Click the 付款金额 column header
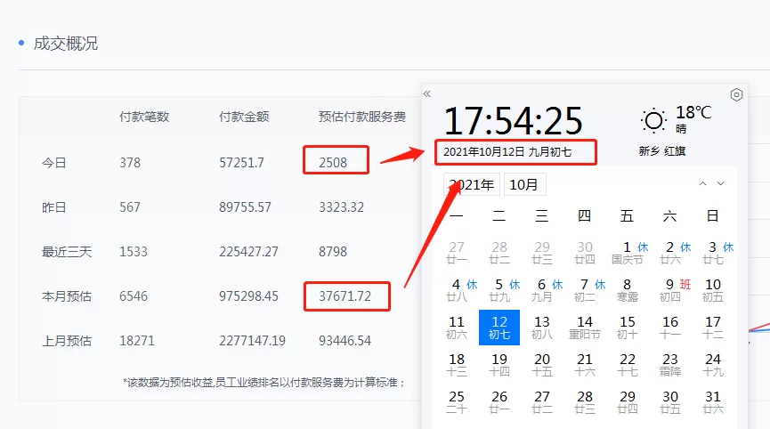Image resolution: width=770 pixels, height=429 pixels. pos(244,117)
